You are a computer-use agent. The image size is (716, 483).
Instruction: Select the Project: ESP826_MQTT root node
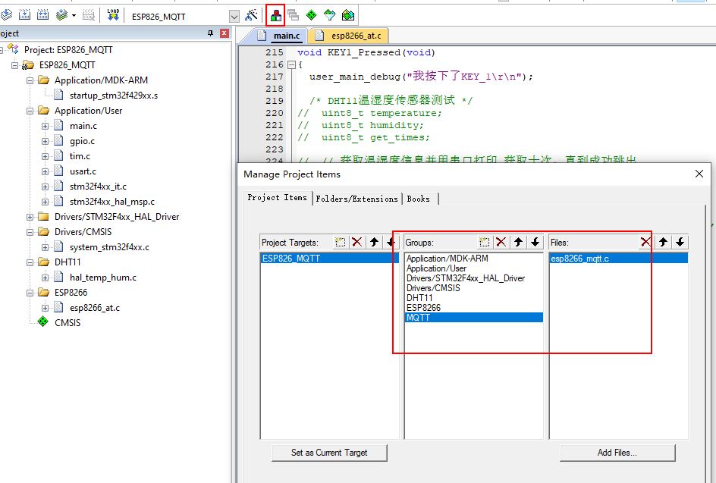click(x=68, y=50)
